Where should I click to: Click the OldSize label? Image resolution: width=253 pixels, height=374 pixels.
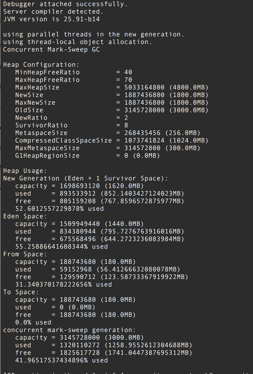point(29,110)
